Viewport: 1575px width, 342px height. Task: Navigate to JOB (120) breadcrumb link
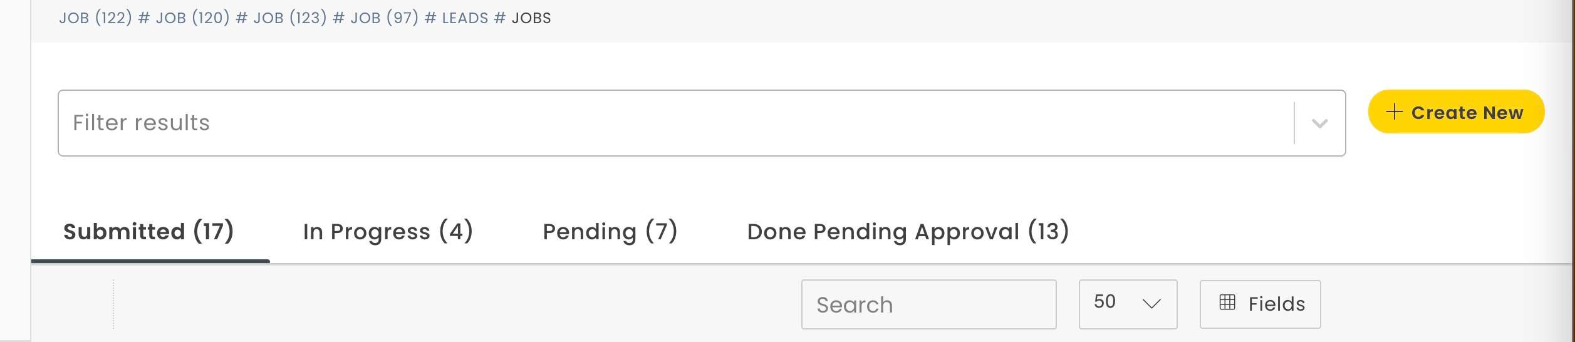pos(192,18)
